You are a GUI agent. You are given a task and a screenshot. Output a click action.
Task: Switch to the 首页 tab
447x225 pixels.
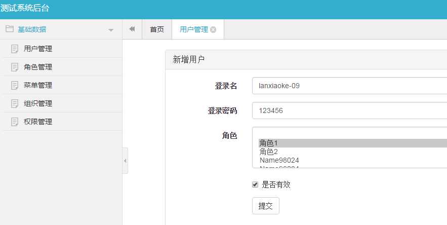point(157,29)
